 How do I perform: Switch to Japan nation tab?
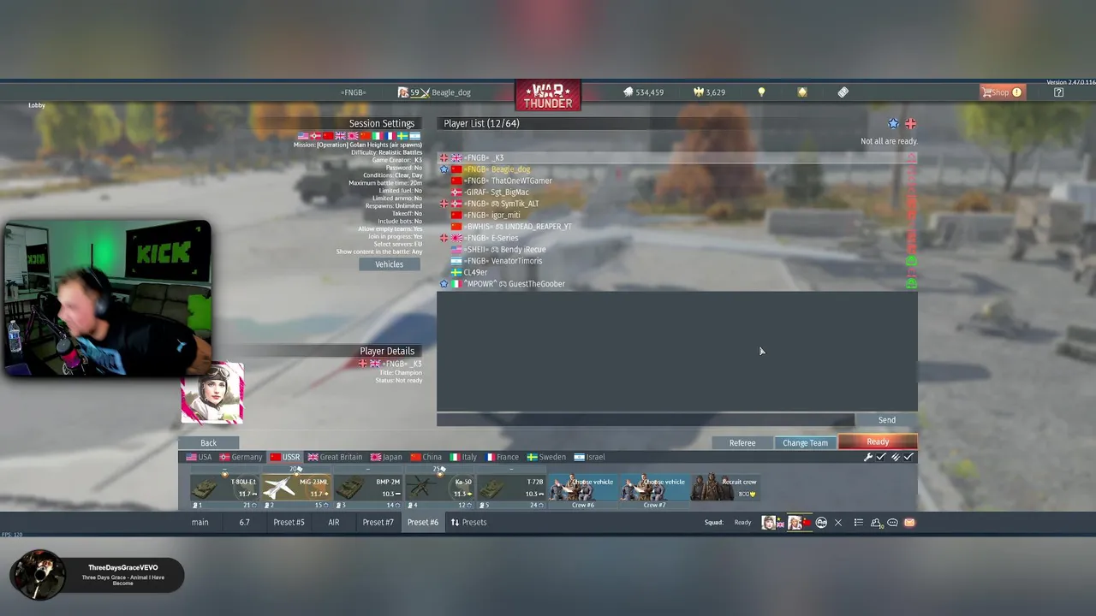pos(386,457)
